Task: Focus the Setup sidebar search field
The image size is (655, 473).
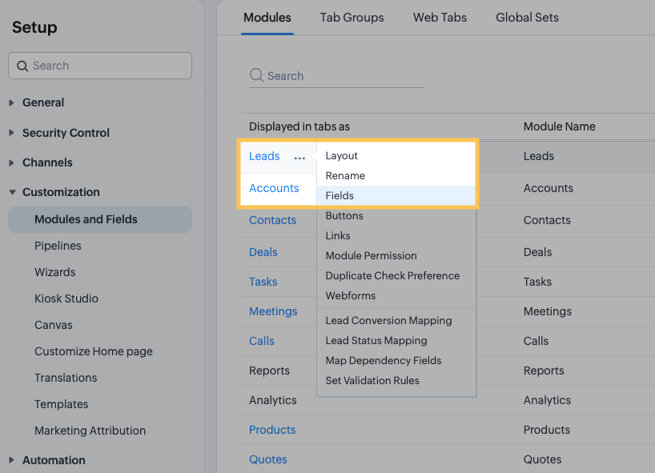Action: click(100, 66)
